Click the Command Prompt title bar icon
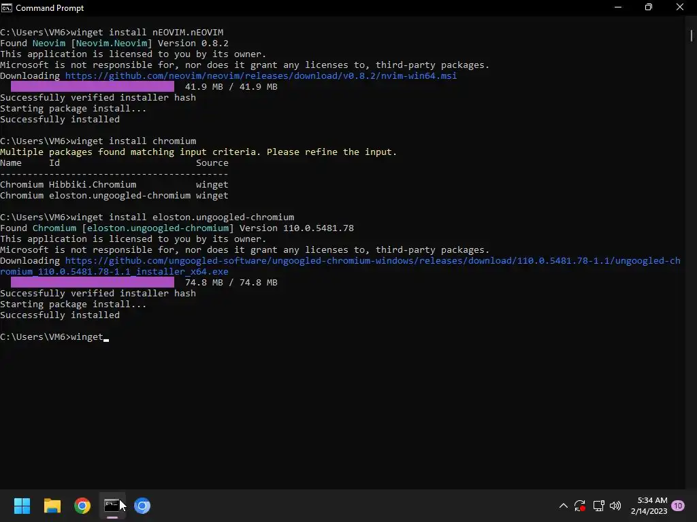Viewport: 697px width, 522px height. point(7,8)
